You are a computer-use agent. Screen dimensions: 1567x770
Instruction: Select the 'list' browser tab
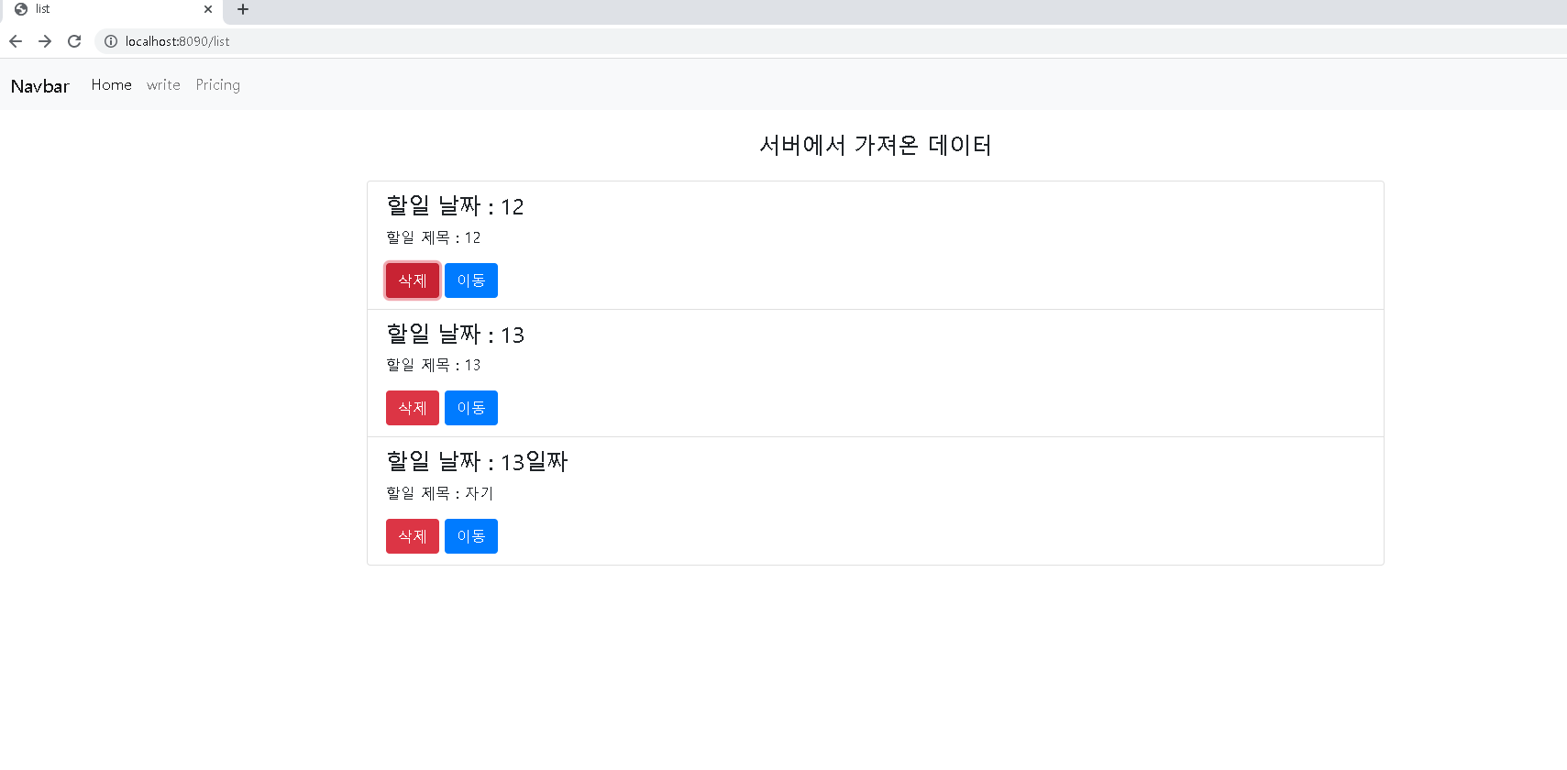tap(112, 9)
